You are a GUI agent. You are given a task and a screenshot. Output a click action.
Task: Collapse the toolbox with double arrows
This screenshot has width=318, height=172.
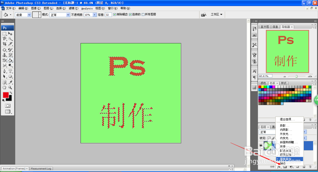tap(3, 21)
